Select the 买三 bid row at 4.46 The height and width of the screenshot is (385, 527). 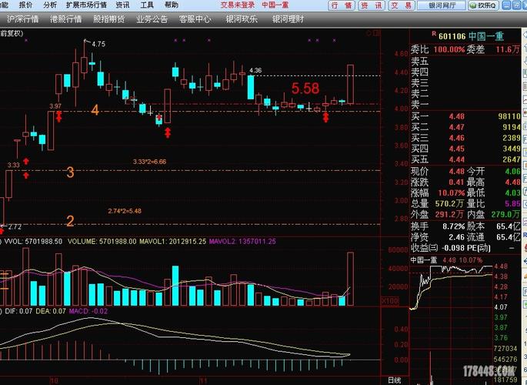(465, 138)
